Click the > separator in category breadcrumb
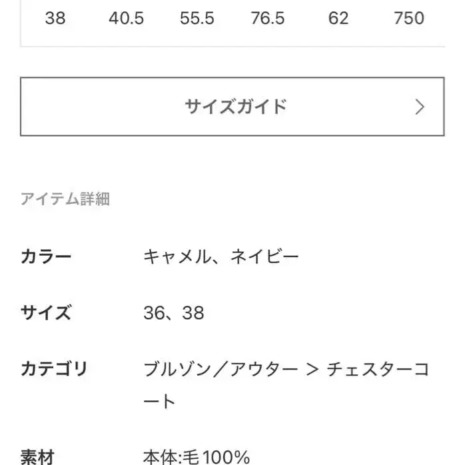465x465 pixels. tap(312, 368)
